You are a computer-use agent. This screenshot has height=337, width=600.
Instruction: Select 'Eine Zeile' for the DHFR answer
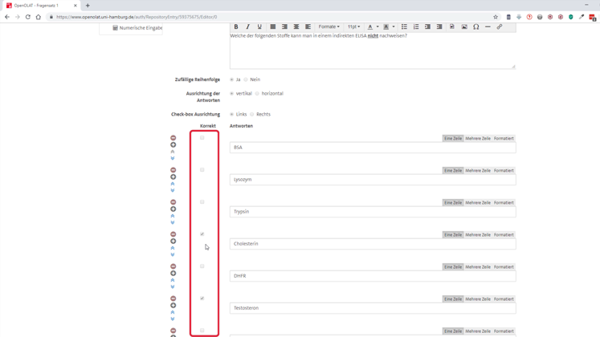click(x=453, y=266)
